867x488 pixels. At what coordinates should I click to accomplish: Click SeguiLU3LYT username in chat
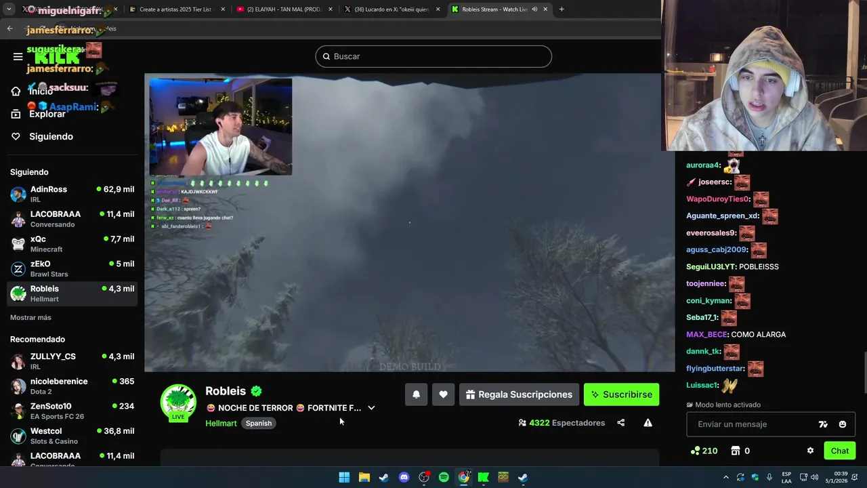click(x=711, y=267)
